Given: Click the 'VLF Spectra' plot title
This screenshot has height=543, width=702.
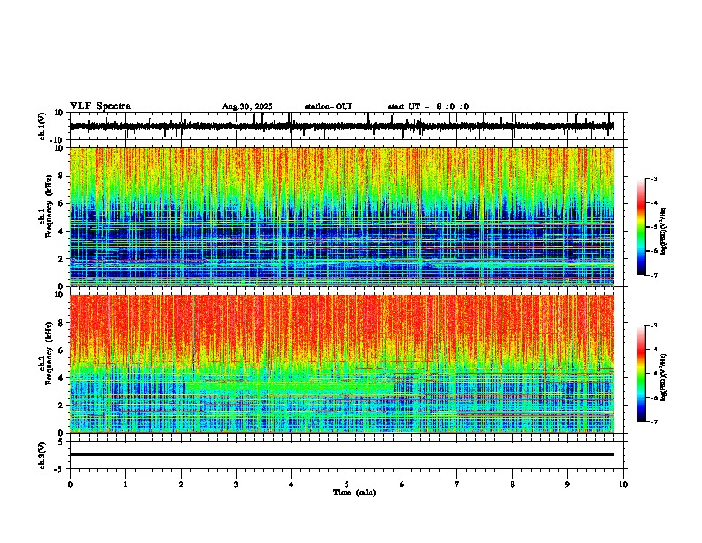Looking at the screenshot, I should pos(100,106).
